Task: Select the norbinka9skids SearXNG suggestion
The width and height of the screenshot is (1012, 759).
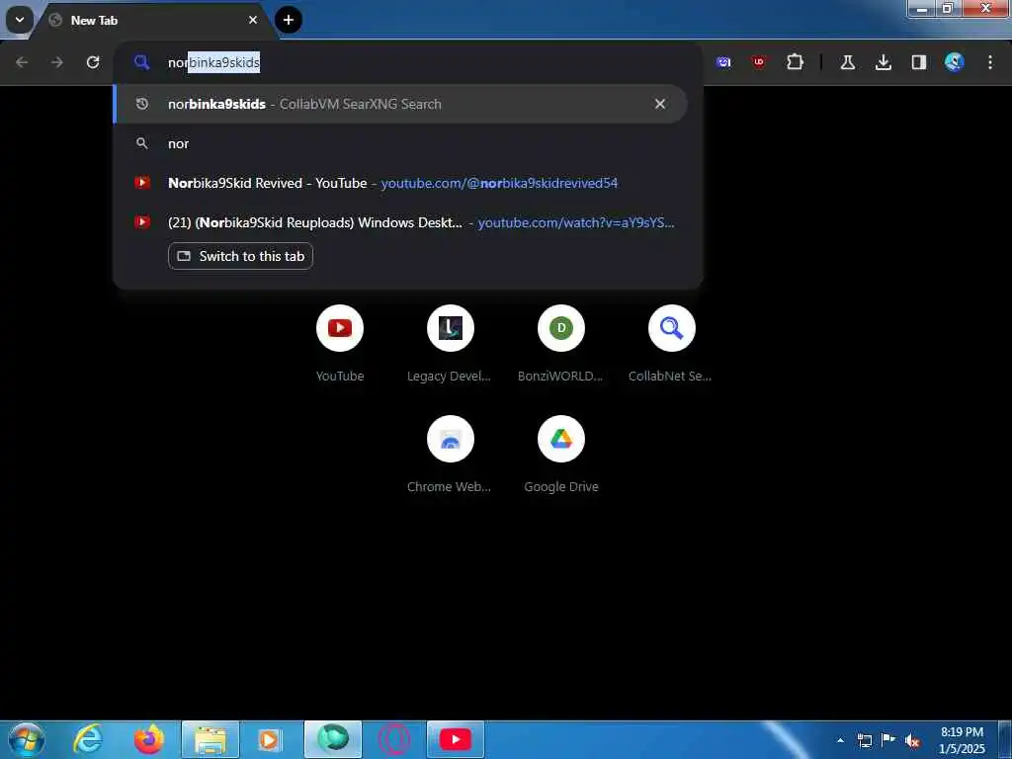Action: 400,104
